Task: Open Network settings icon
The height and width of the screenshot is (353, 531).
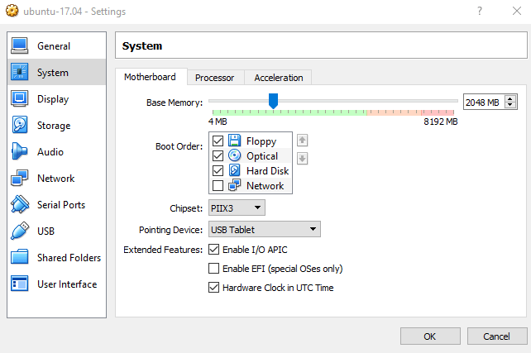Action: 20,179
